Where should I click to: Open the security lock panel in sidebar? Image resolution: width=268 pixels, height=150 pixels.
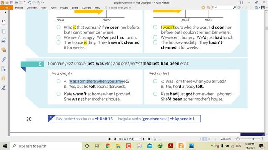point(3,78)
